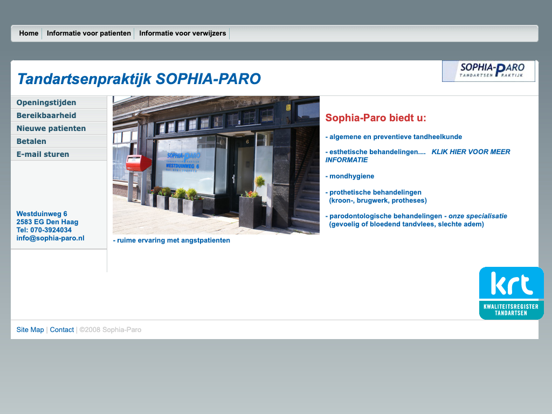Select Informatie voor verwijzers menu

tap(182, 33)
